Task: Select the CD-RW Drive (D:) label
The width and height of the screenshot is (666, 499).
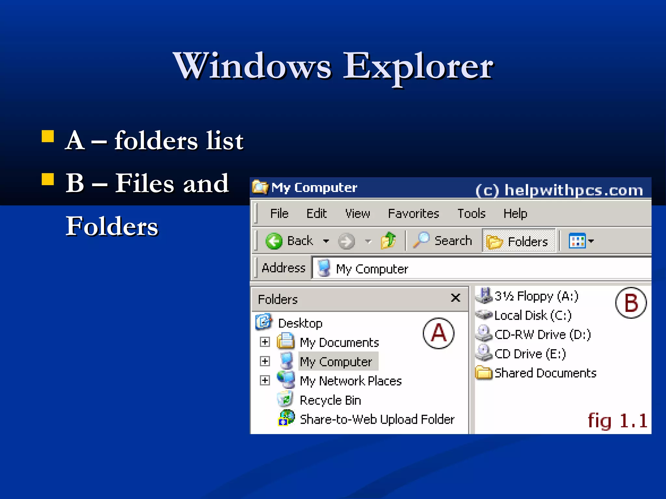Action: coord(543,335)
